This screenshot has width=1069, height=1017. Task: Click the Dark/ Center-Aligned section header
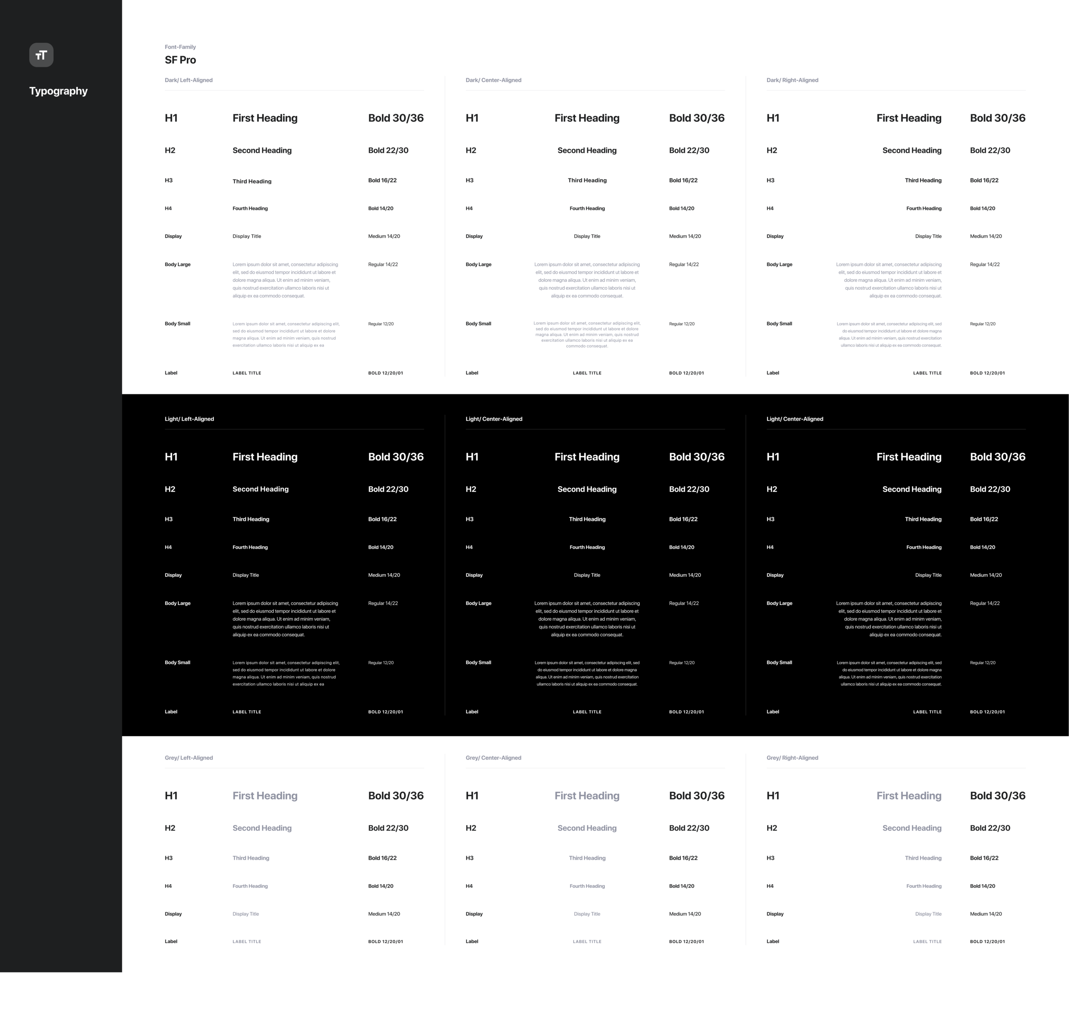coord(493,80)
